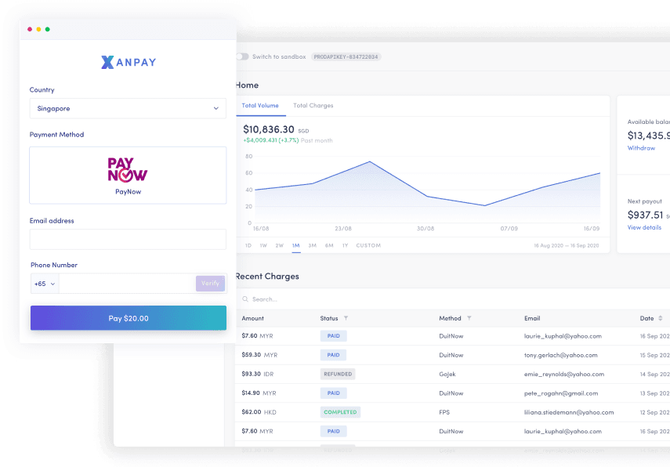
Task: Select the Total Volume tab
Action: point(259,105)
